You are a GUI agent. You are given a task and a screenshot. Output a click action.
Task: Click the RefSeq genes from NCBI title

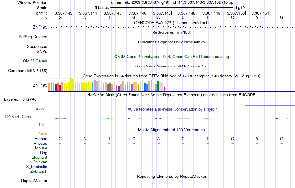(x=171, y=32)
